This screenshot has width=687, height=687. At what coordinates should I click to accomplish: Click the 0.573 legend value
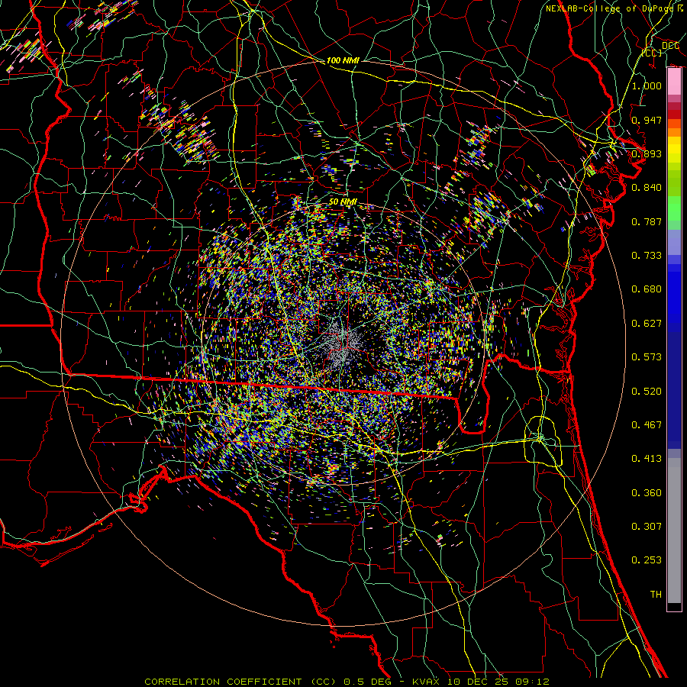pyautogui.click(x=647, y=357)
